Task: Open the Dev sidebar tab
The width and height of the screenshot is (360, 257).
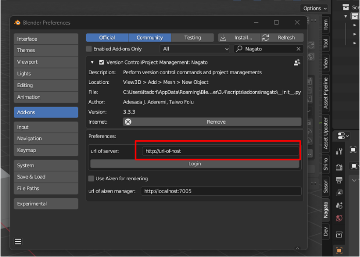Action: (x=325, y=232)
